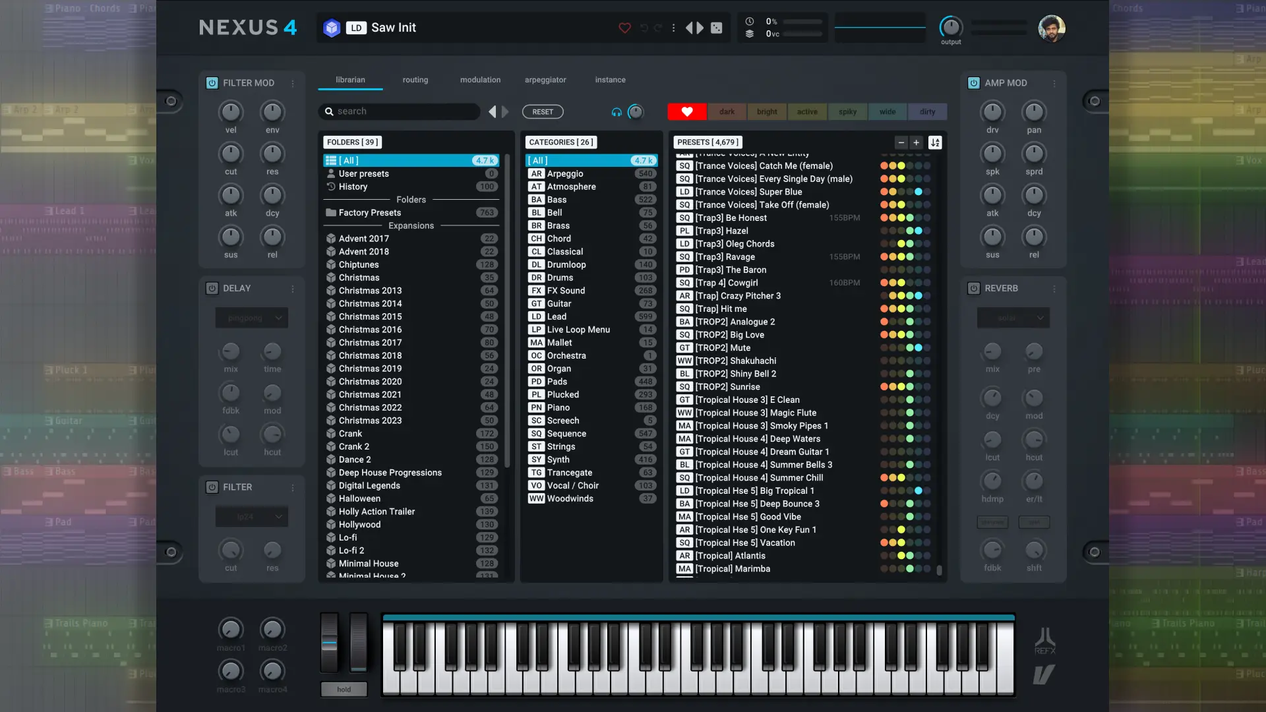Image resolution: width=1266 pixels, height=712 pixels.
Task: Toggle the dirty tag filter
Action: click(928, 112)
